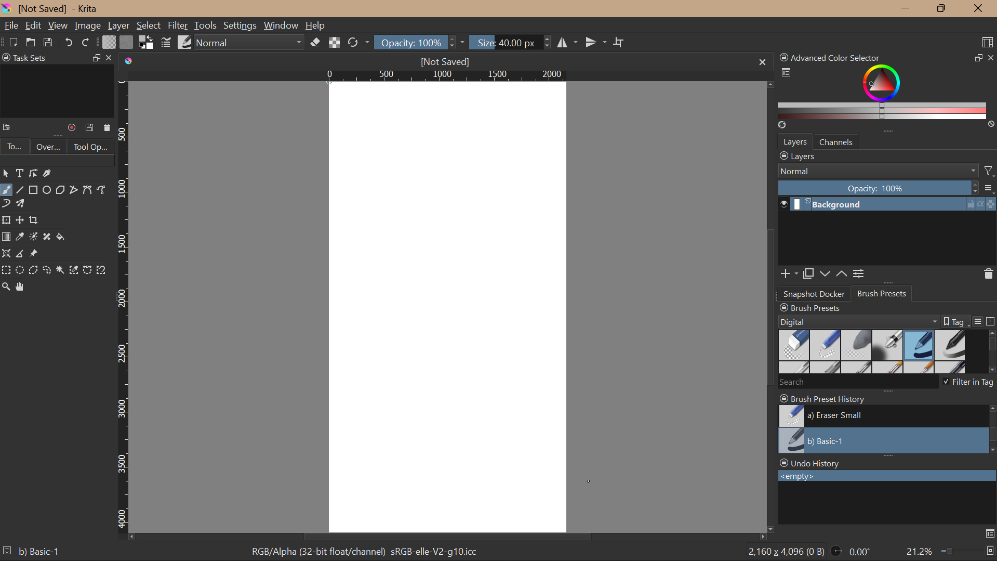Viewport: 997px width, 561px height.
Task: Select the Crop tool
Action: 34,220
